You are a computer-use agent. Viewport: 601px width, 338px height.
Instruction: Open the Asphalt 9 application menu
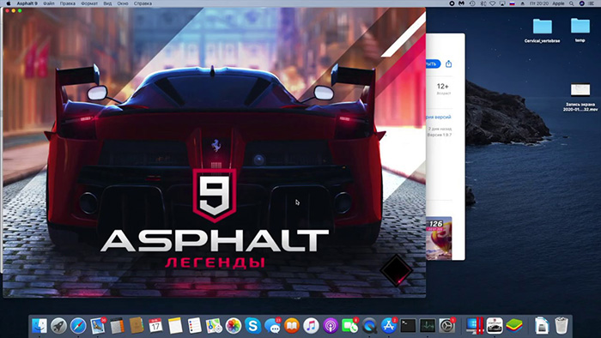[27, 3]
